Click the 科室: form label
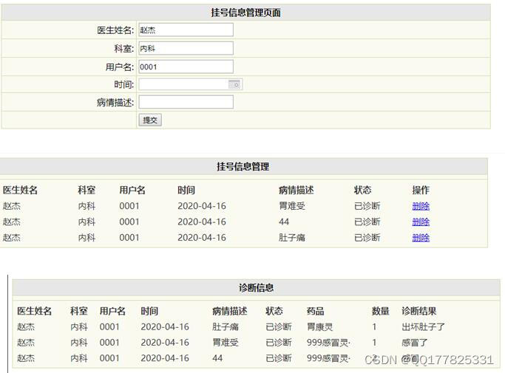The width and height of the screenshot is (505, 373). pos(123,48)
